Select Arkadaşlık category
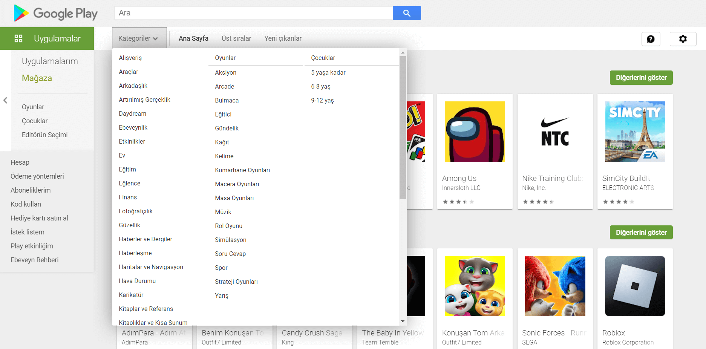Viewport: 706px width, 349px height. click(x=133, y=86)
